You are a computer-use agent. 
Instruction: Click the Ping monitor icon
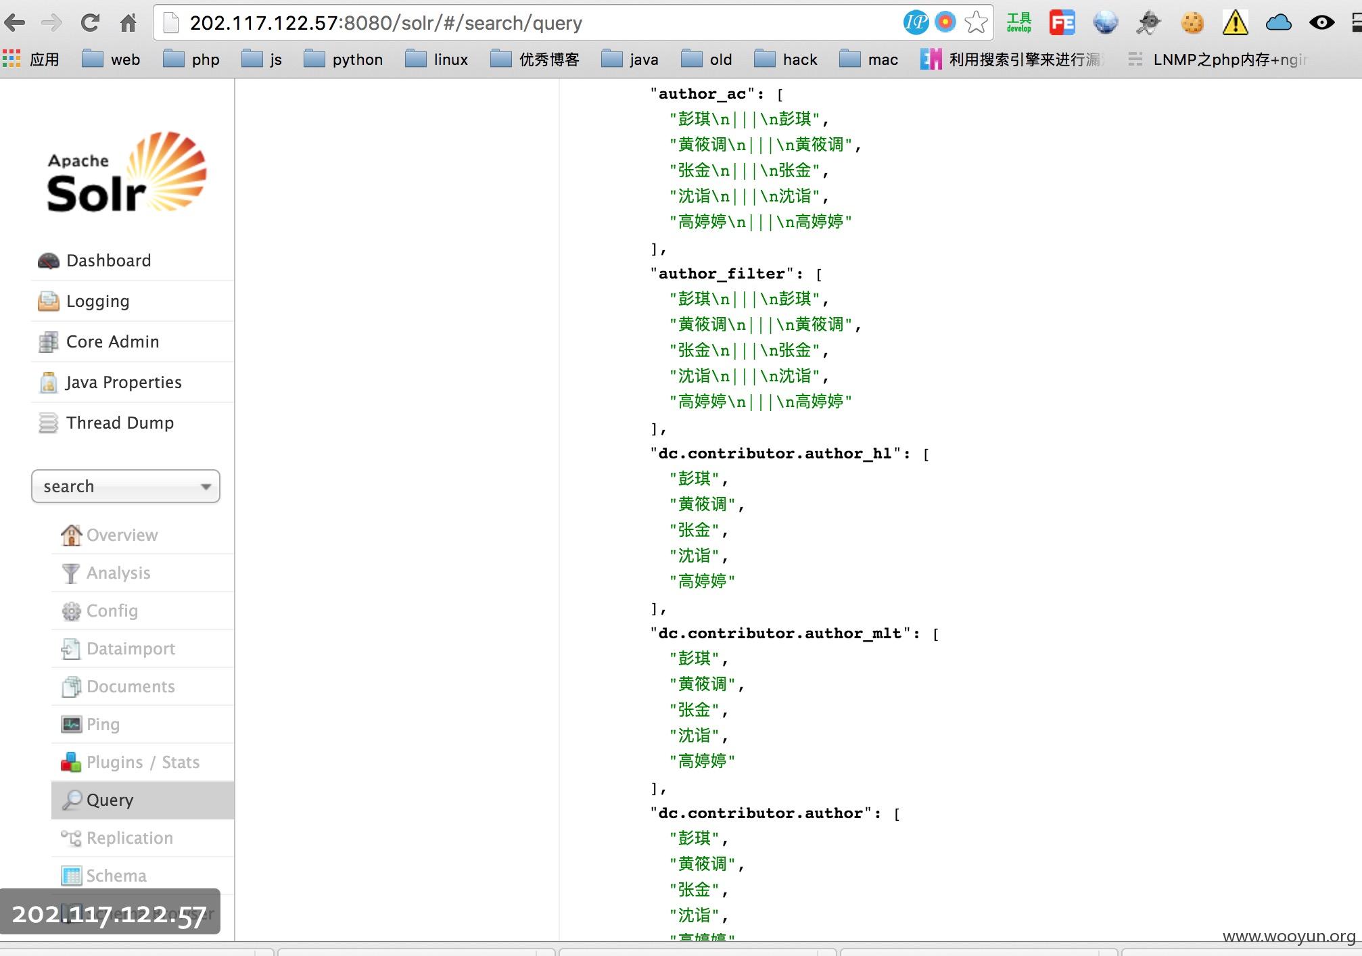(71, 724)
